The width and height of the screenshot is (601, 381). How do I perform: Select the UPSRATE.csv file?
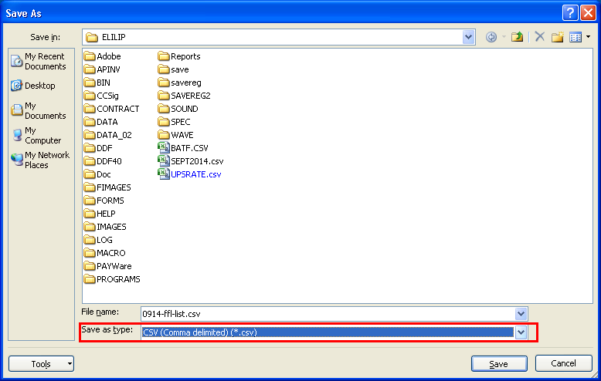[189, 174]
